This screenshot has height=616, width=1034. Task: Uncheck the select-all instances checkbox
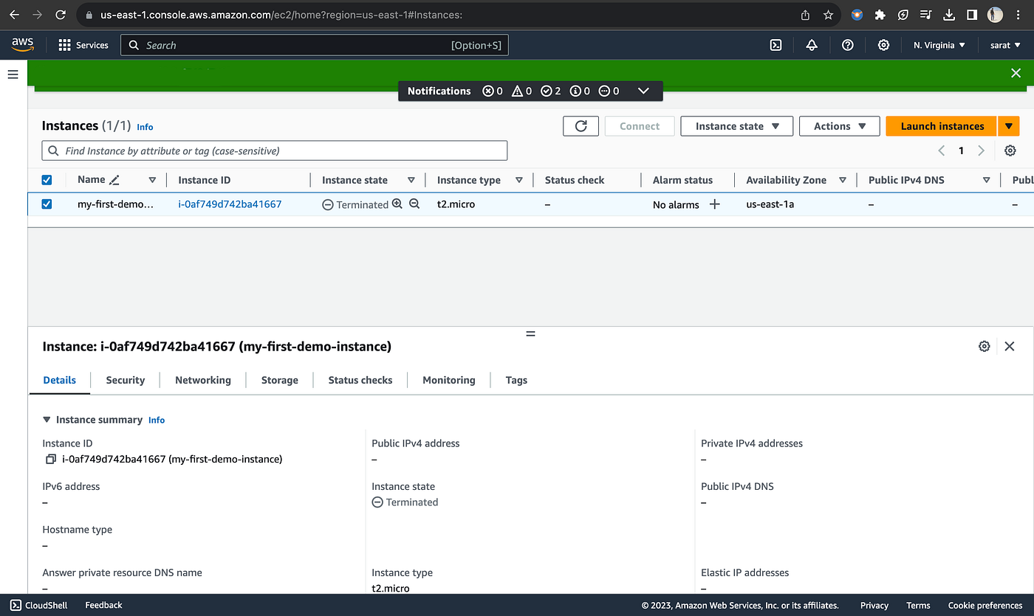pos(47,179)
